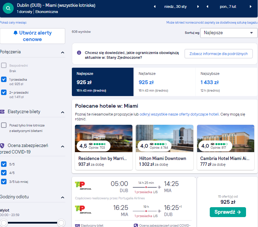
Task: Click the green search magnifier icon
Action: coord(8,8)
